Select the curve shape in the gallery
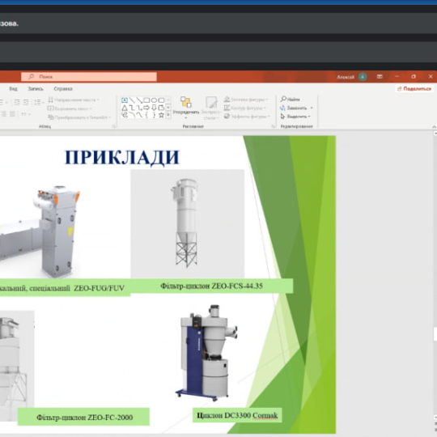Image resolution: width=437 pixels, height=437 pixels. pos(139,115)
